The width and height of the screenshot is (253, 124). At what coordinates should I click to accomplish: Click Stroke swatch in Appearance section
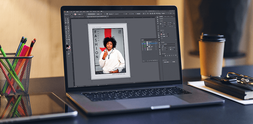[x=161, y=34]
